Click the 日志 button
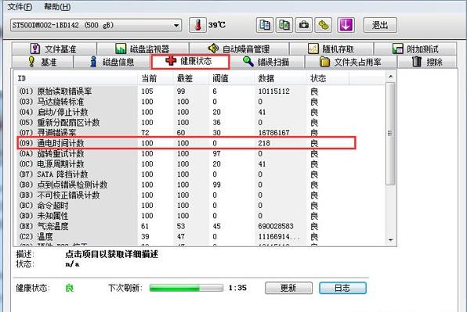The height and width of the screenshot is (312, 467). (x=342, y=288)
